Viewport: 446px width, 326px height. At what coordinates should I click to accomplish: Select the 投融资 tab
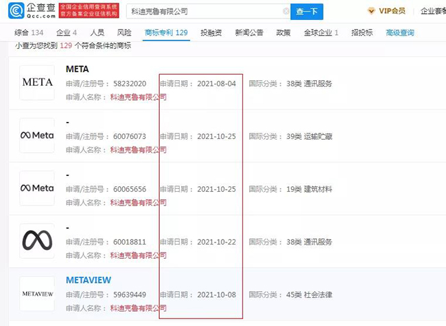pos(211,32)
